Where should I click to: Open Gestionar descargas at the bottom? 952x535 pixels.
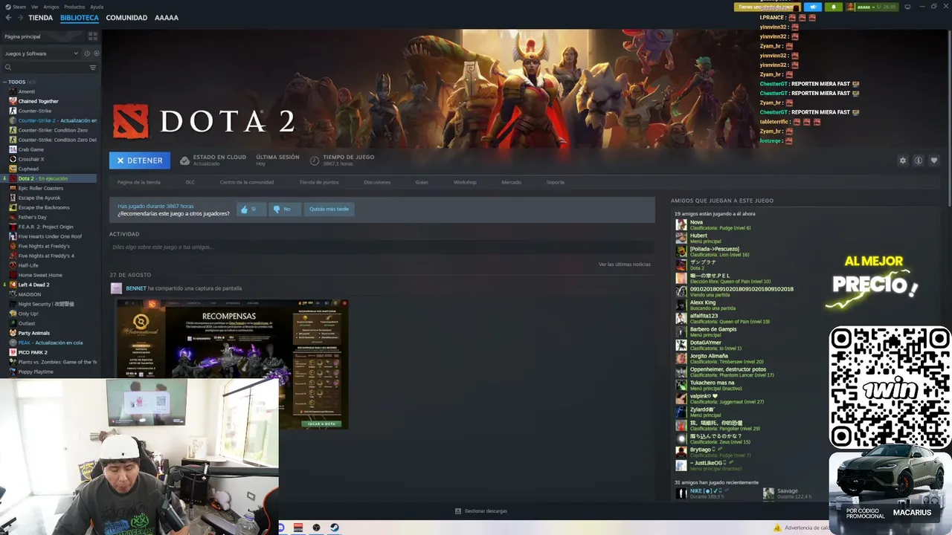[481, 511]
